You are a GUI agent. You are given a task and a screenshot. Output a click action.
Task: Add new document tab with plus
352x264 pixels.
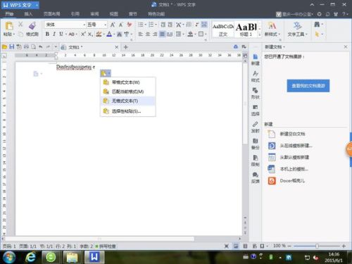(125, 47)
